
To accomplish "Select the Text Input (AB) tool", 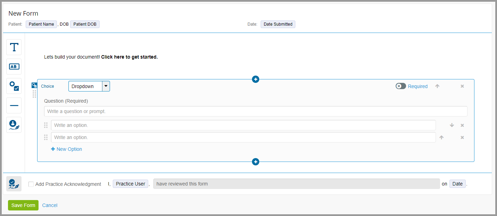I will pos(14,66).
